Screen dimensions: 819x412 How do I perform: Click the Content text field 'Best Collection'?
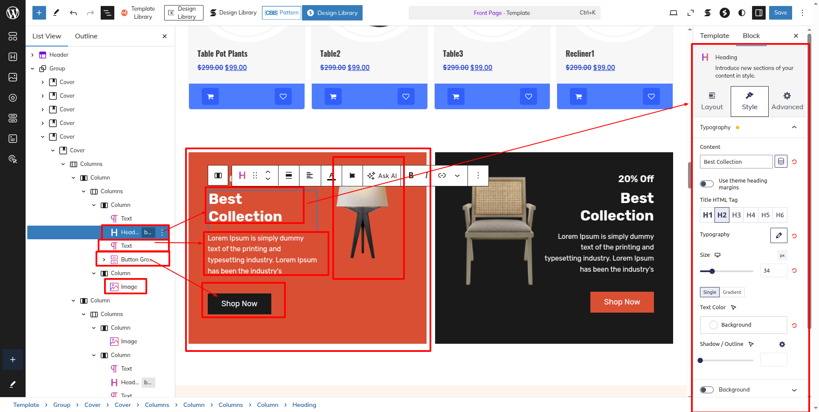coord(736,162)
